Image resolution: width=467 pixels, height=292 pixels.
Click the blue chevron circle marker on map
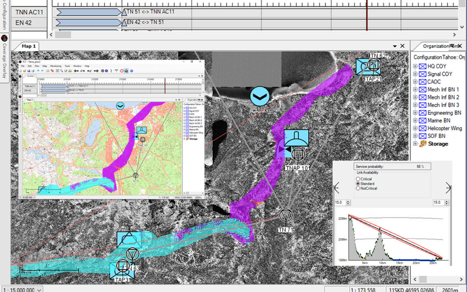click(x=260, y=96)
